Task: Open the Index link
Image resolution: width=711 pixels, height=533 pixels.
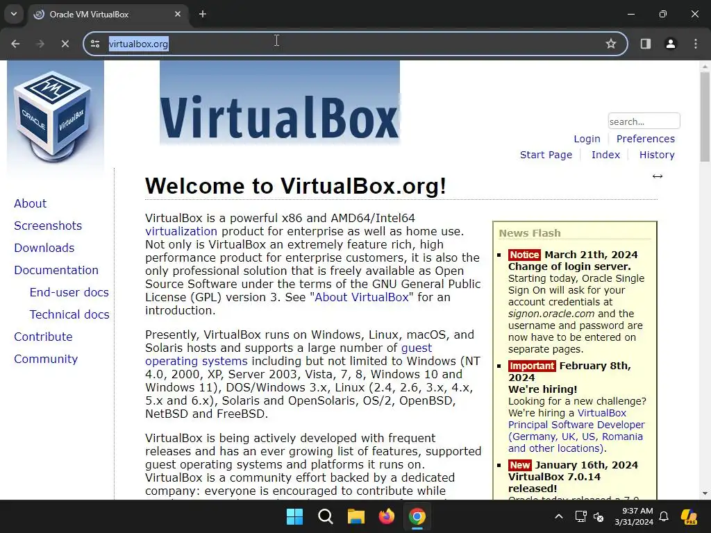Action: point(605,155)
